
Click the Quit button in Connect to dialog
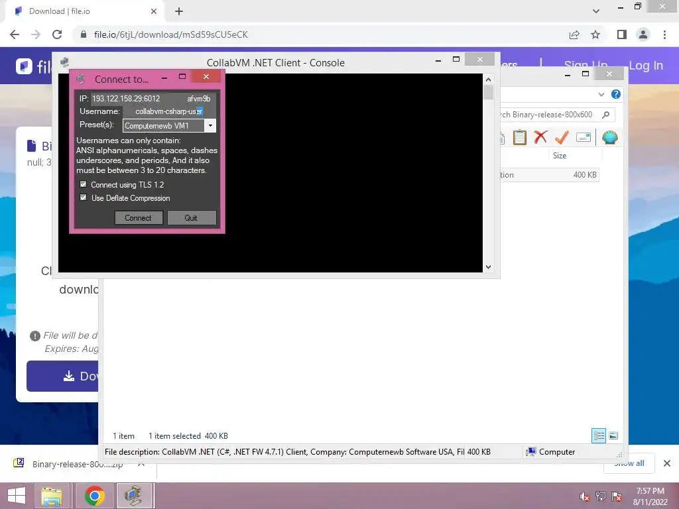(192, 217)
